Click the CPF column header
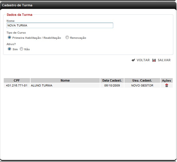Viewport: 177px width, 162px height. click(x=17, y=80)
